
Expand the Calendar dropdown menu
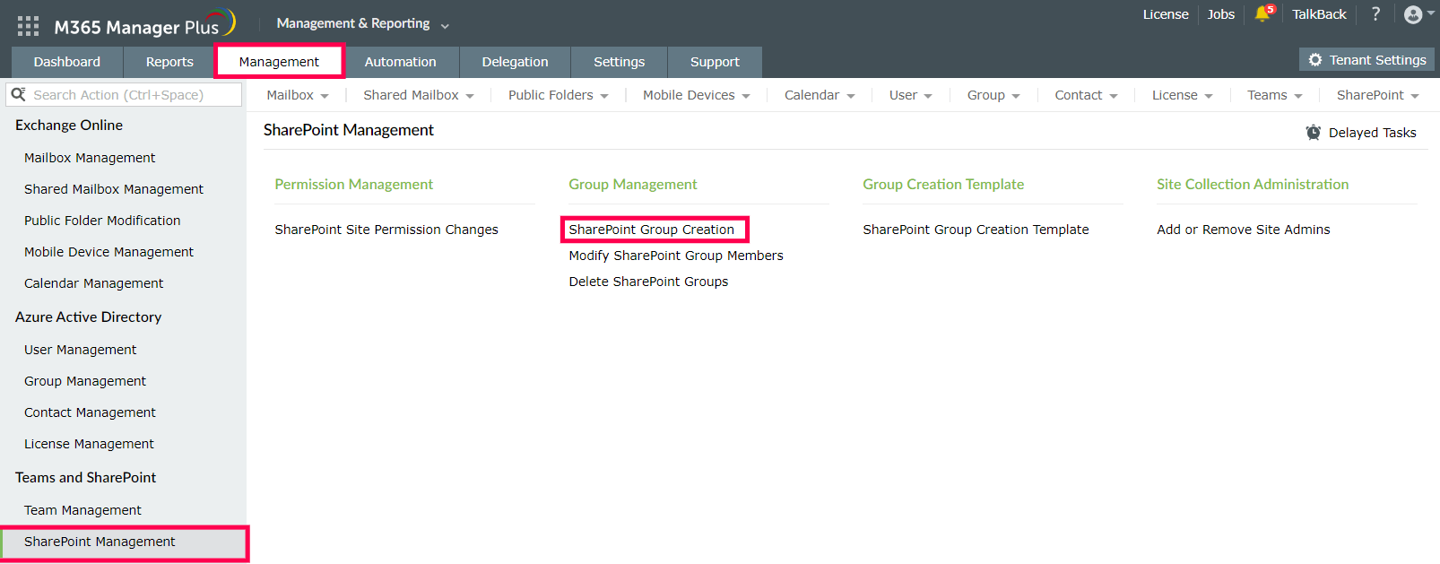[820, 95]
